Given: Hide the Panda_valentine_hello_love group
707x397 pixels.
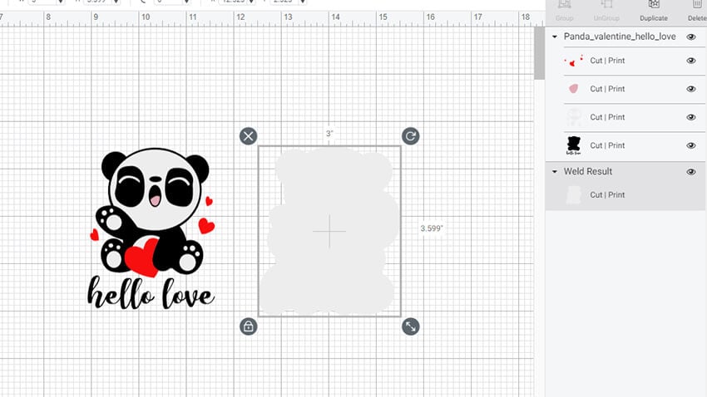Looking at the screenshot, I should [690, 37].
